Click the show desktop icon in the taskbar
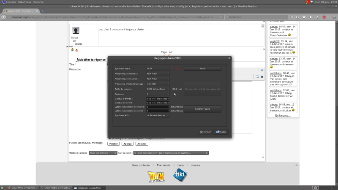The height and width of the screenshot is (190, 338). (2, 188)
